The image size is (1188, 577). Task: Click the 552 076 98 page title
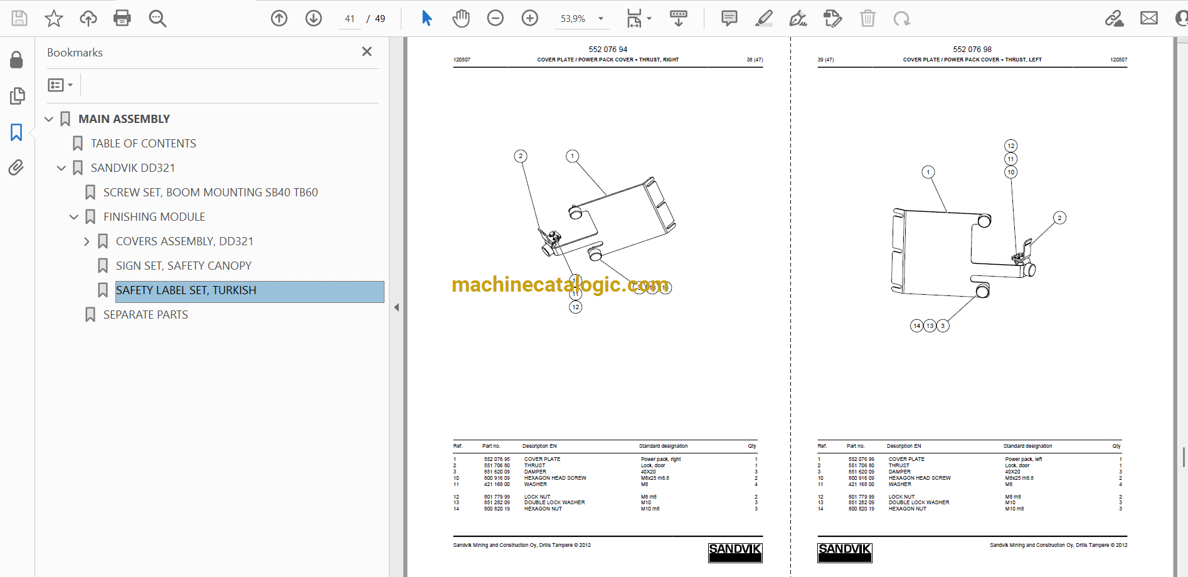pyautogui.click(x=972, y=50)
